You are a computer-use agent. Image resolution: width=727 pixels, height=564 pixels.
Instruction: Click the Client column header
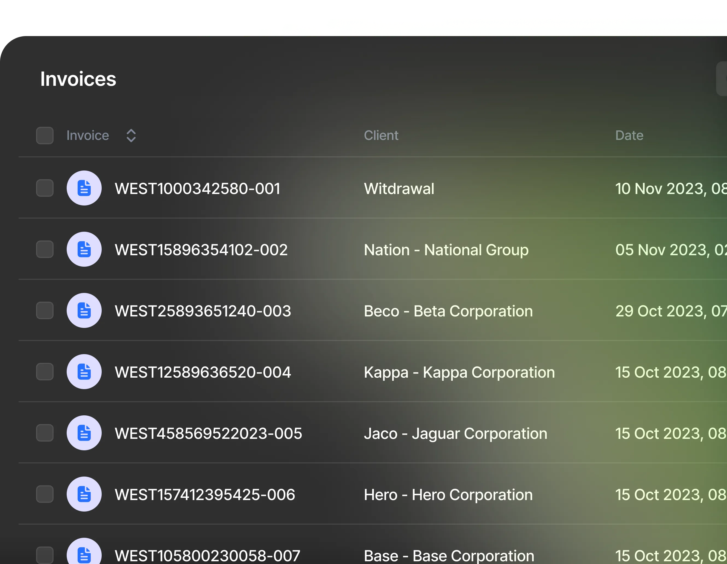click(381, 136)
